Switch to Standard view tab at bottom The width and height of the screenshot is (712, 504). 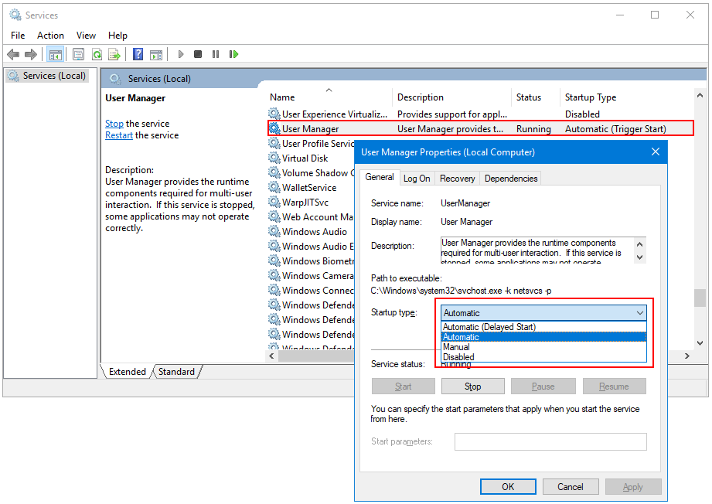tap(176, 372)
